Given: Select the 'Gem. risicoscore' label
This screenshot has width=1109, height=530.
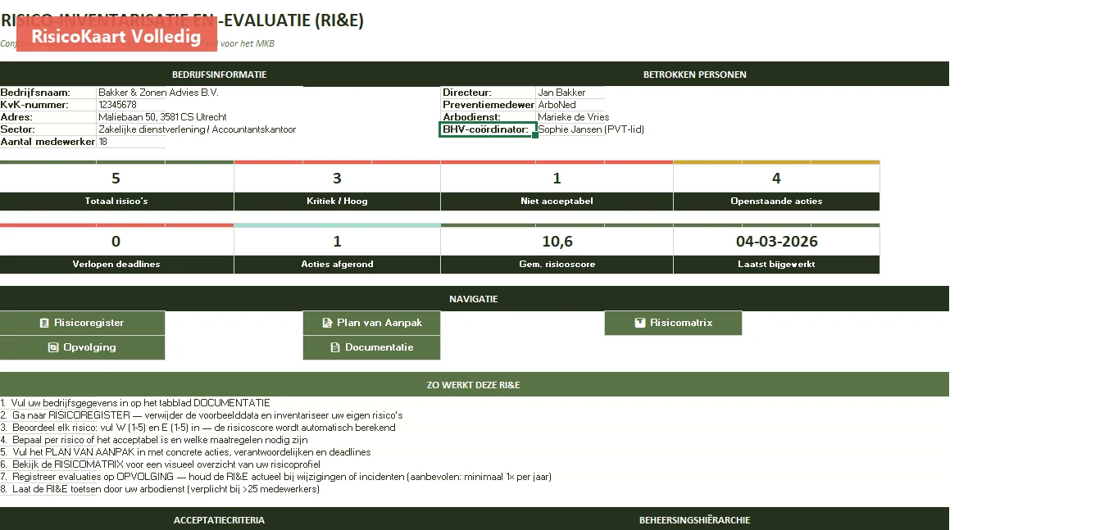Looking at the screenshot, I should coord(557,265).
